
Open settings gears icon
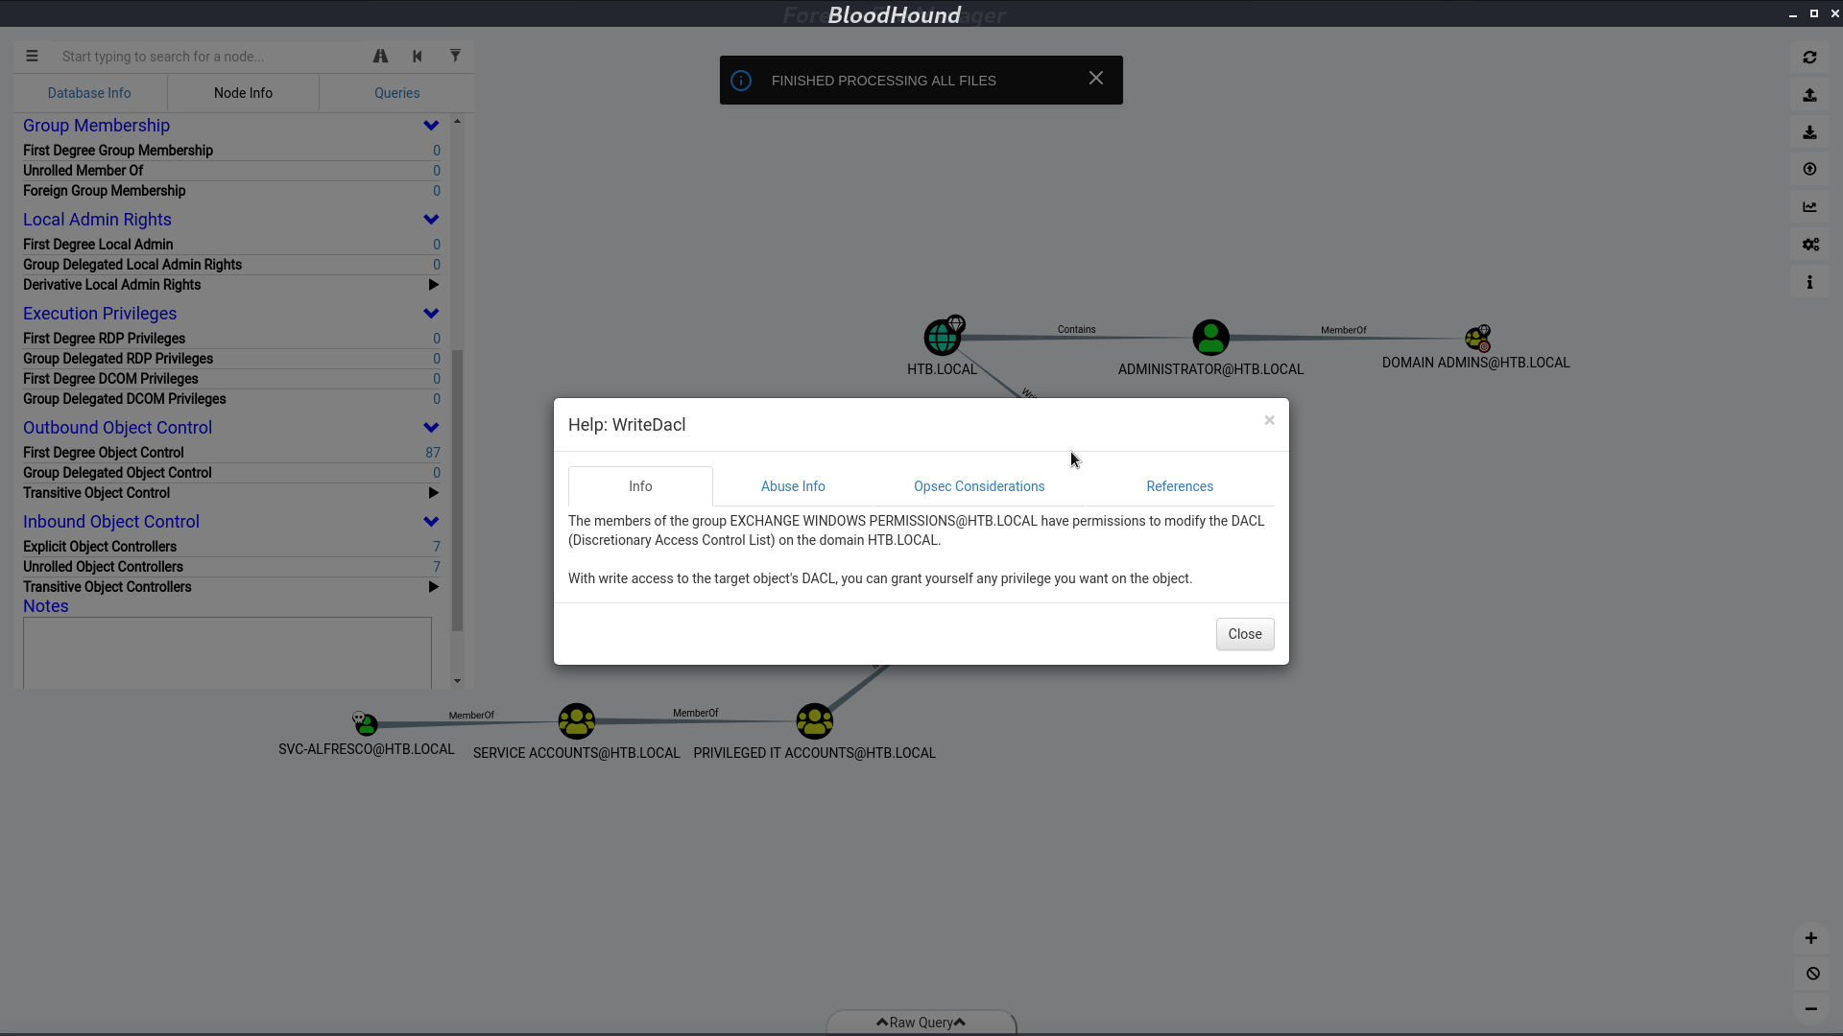[1810, 245]
